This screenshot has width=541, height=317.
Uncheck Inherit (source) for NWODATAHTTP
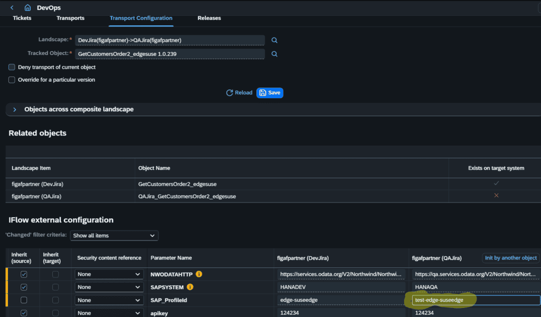(24, 274)
